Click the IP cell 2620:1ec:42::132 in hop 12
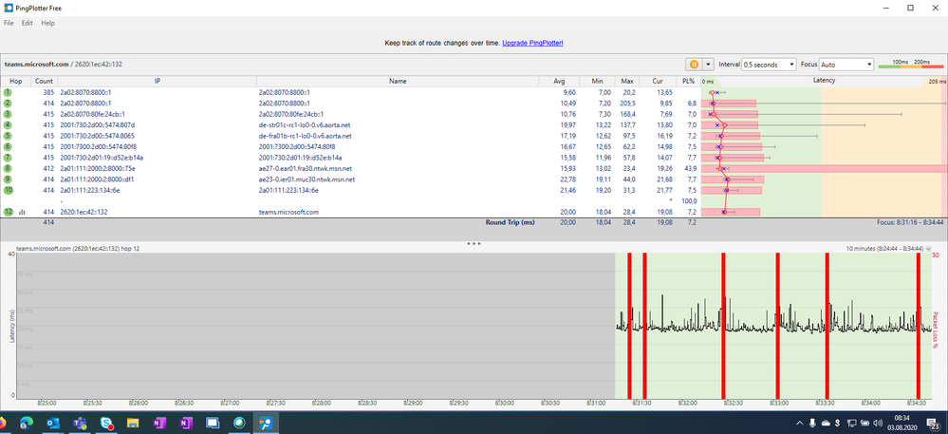Image resolution: width=948 pixels, height=434 pixels. [84, 213]
